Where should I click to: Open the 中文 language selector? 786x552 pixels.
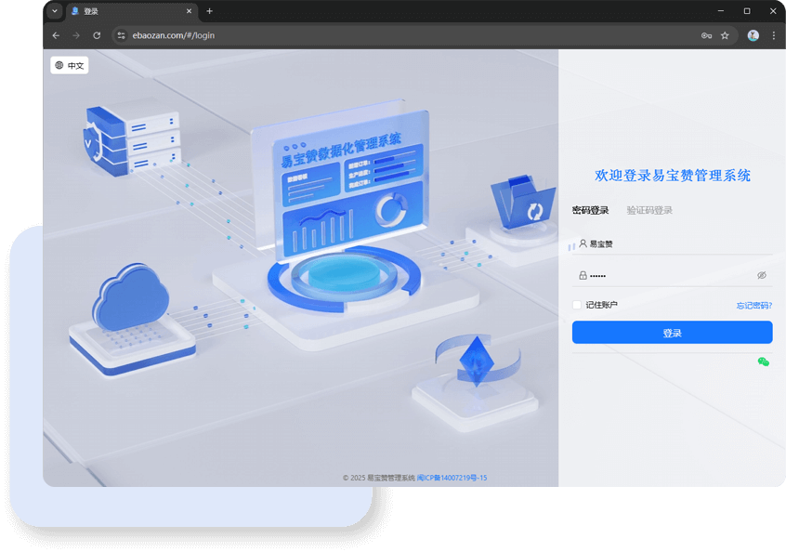(x=70, y=66)
